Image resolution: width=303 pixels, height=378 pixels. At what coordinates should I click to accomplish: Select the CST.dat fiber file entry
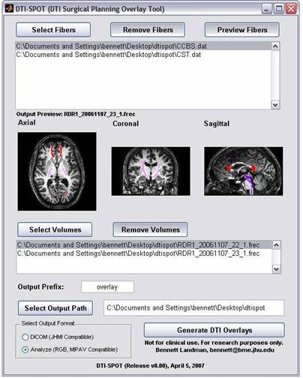click(143, 55)
